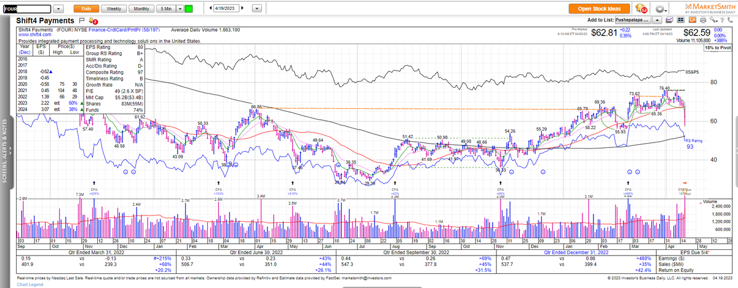The image size is (738, 288).
Task: Click the $62.59 last price
Action: click(x=697, y=31)
